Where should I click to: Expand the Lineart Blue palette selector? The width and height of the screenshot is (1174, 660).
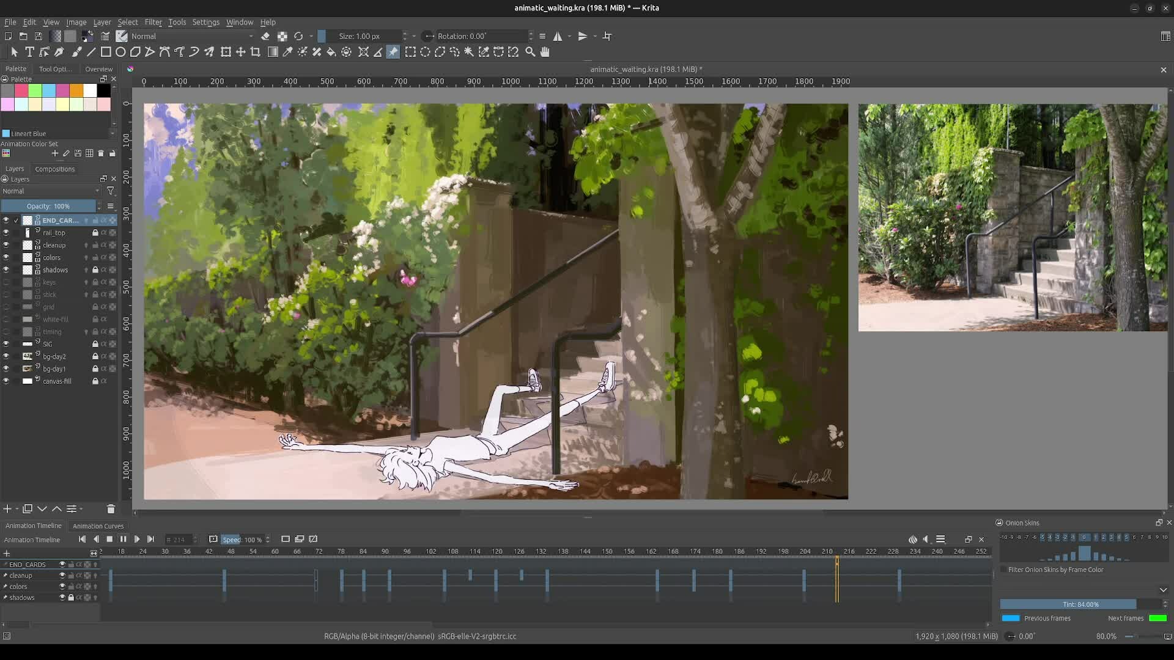click(112, 133)
